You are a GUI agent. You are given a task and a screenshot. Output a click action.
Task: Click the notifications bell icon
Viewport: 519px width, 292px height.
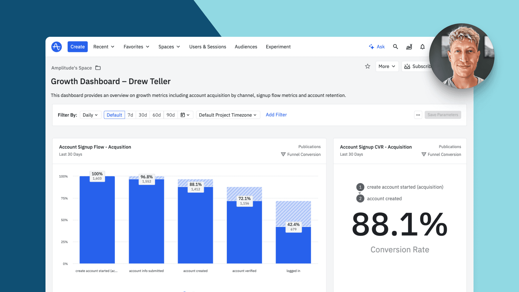click(x=422, y=47)
